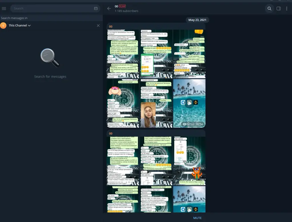Image resolution: width=292 pixels, height=222 pixels.
Task: Click the 1 185 subscribers text
Action: (126, 11)
